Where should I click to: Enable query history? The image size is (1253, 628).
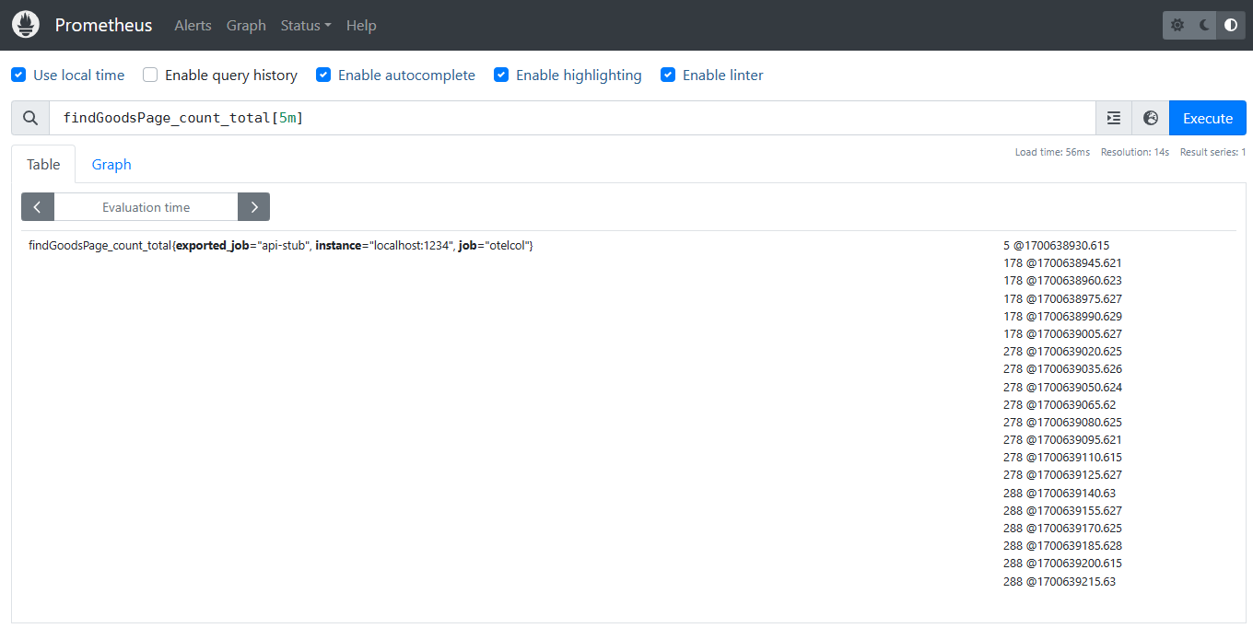[149, 75]
